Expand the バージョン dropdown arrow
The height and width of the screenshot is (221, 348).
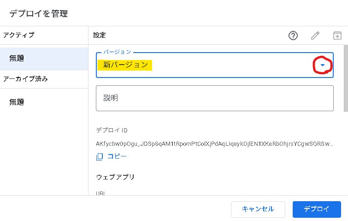(x=323, y=66)
